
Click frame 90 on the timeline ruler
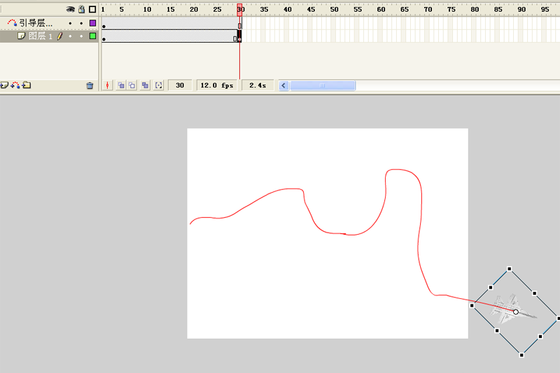521,9
